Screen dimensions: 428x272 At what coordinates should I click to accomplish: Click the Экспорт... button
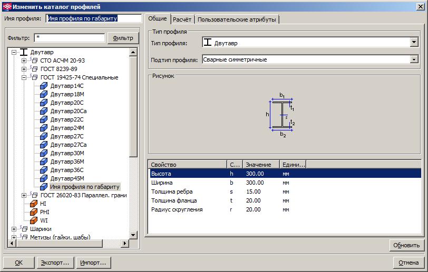55,263
